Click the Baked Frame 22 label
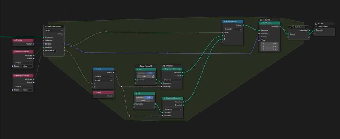The height and width of the screenshot is (139, 340). [x=146, y=66]
